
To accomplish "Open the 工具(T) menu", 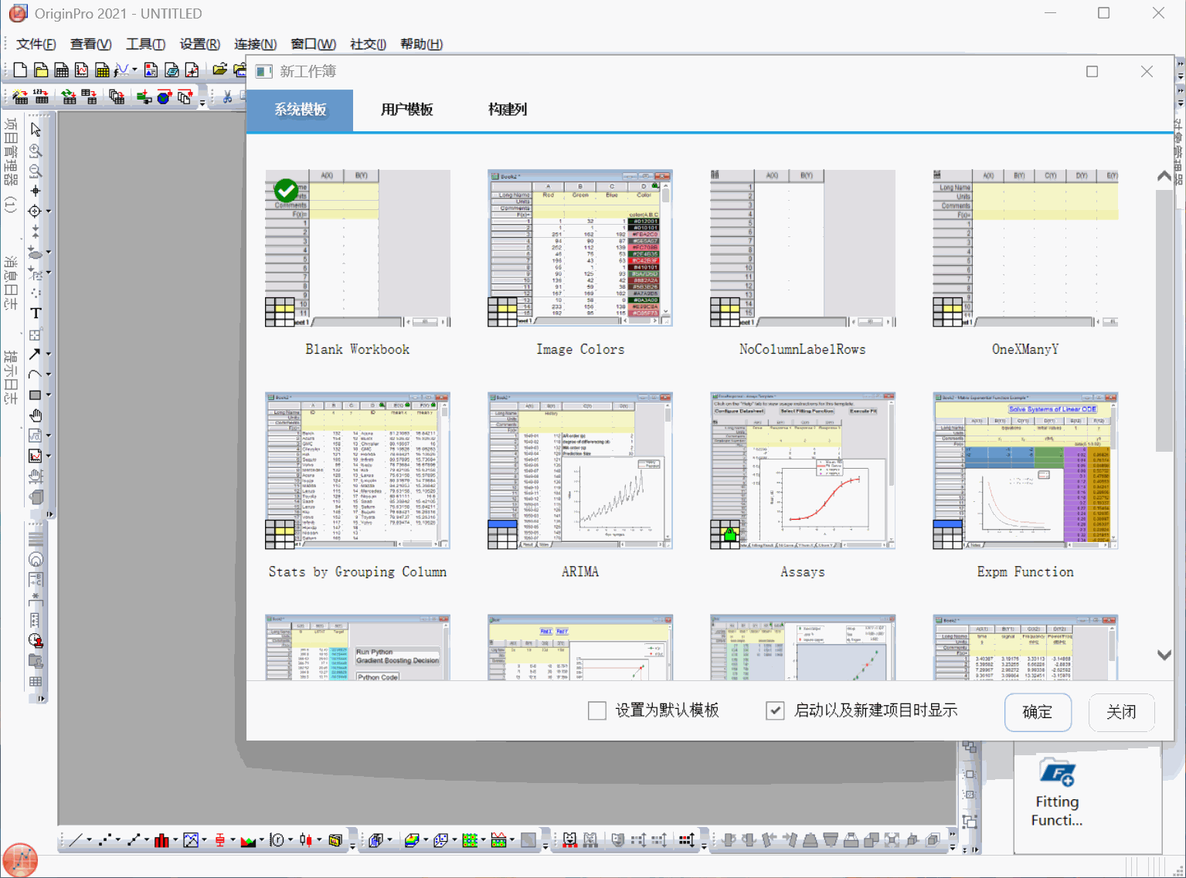I will [145, 44].
